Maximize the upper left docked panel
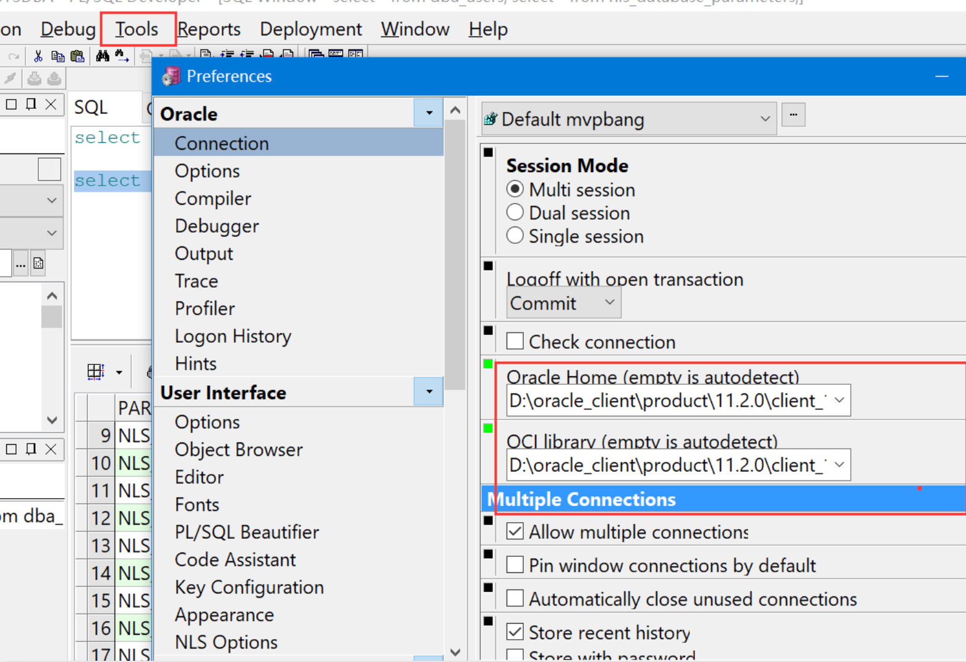Image resolution: width=966 pixels, height=662 pixels. pos(11,104)
